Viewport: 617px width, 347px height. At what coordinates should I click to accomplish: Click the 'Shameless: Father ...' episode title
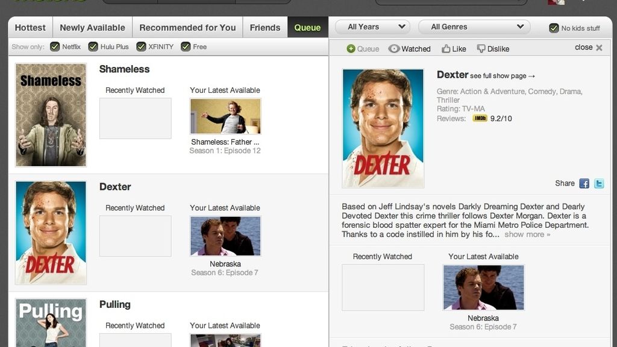pyautogui.click(x=225, y=142)
